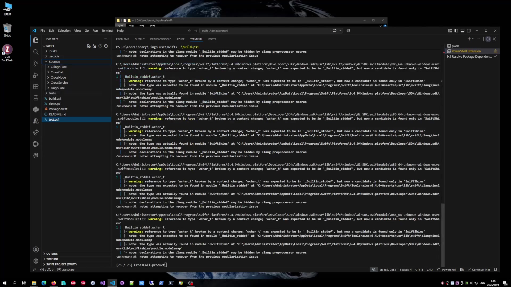Expand the Tests folder
The width and height of the screenshot is (511, 287).
tap(76, 93)
